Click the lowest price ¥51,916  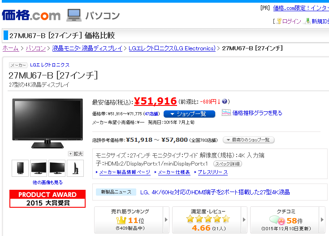[156, 101]
